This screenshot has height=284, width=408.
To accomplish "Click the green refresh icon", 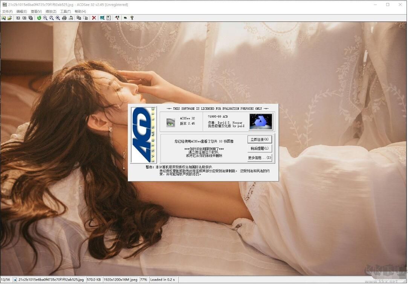I will tap(39, 18).
